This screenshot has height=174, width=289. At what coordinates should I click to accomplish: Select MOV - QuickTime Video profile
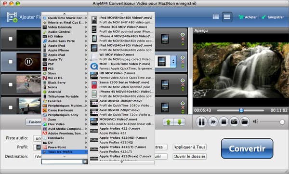point(121,66)
